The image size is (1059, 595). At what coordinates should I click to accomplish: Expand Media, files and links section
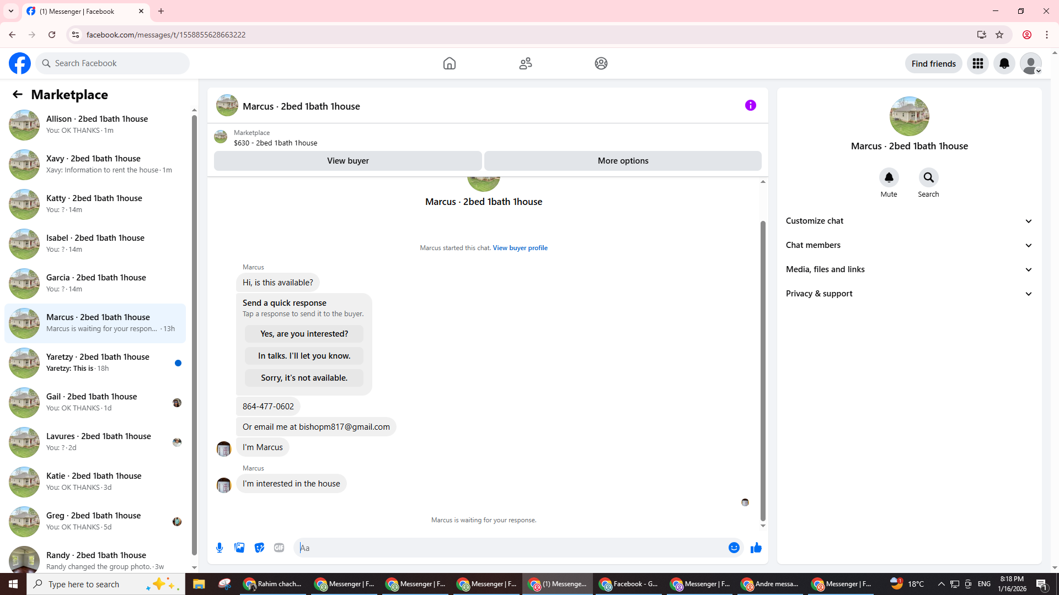pyautogui.click(x=909, y=269)
